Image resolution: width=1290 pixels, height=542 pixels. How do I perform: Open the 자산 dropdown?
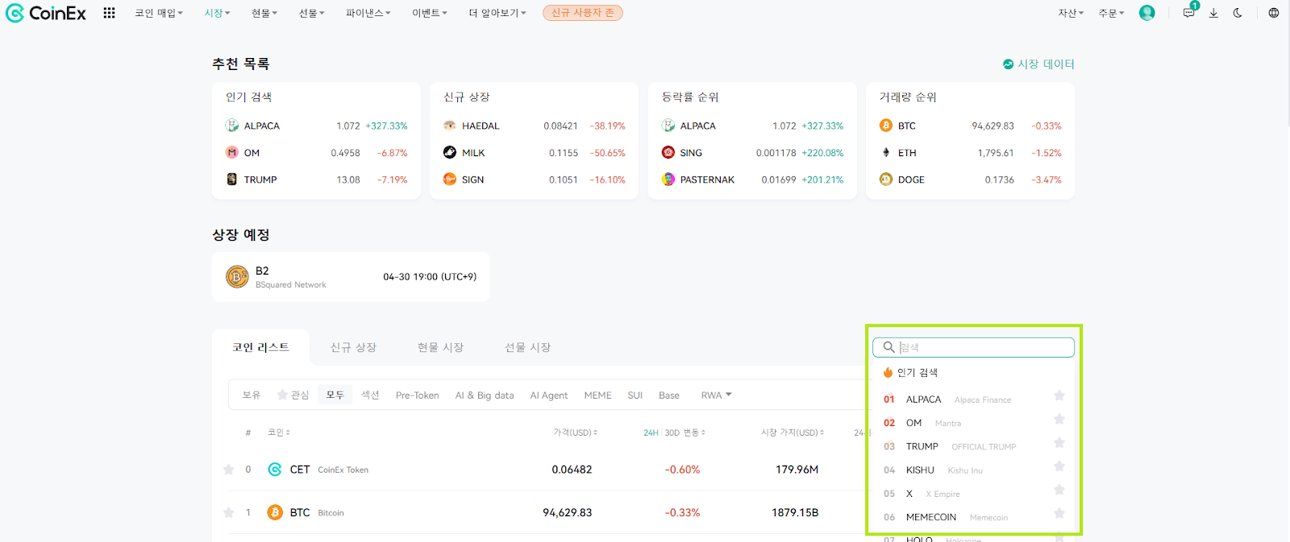[x=1071, y=13]
